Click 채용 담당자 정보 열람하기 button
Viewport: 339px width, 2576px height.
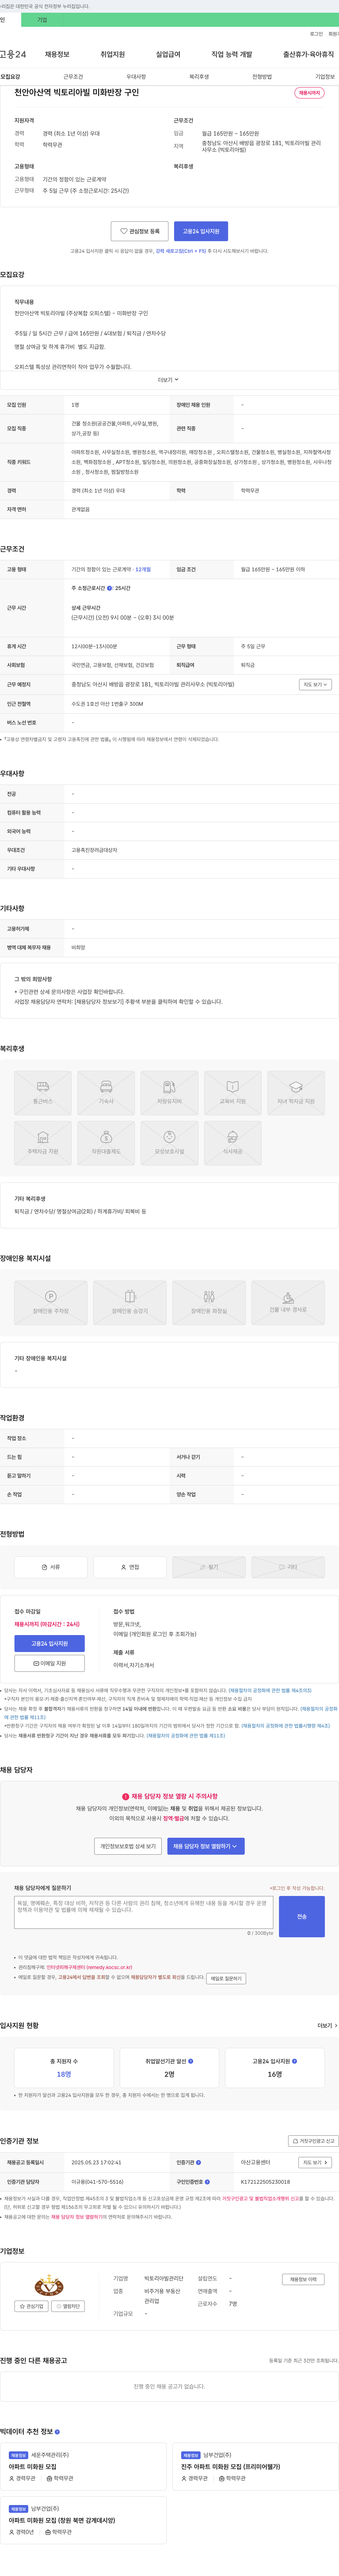tap(206, 1846)
